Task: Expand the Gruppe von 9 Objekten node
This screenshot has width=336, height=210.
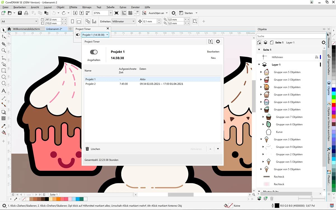Action: 263,147
